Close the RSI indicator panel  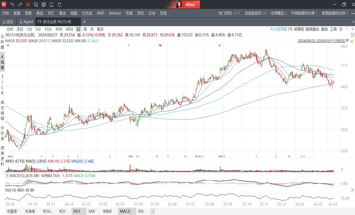pyautogui.click(x=352, y=190)
